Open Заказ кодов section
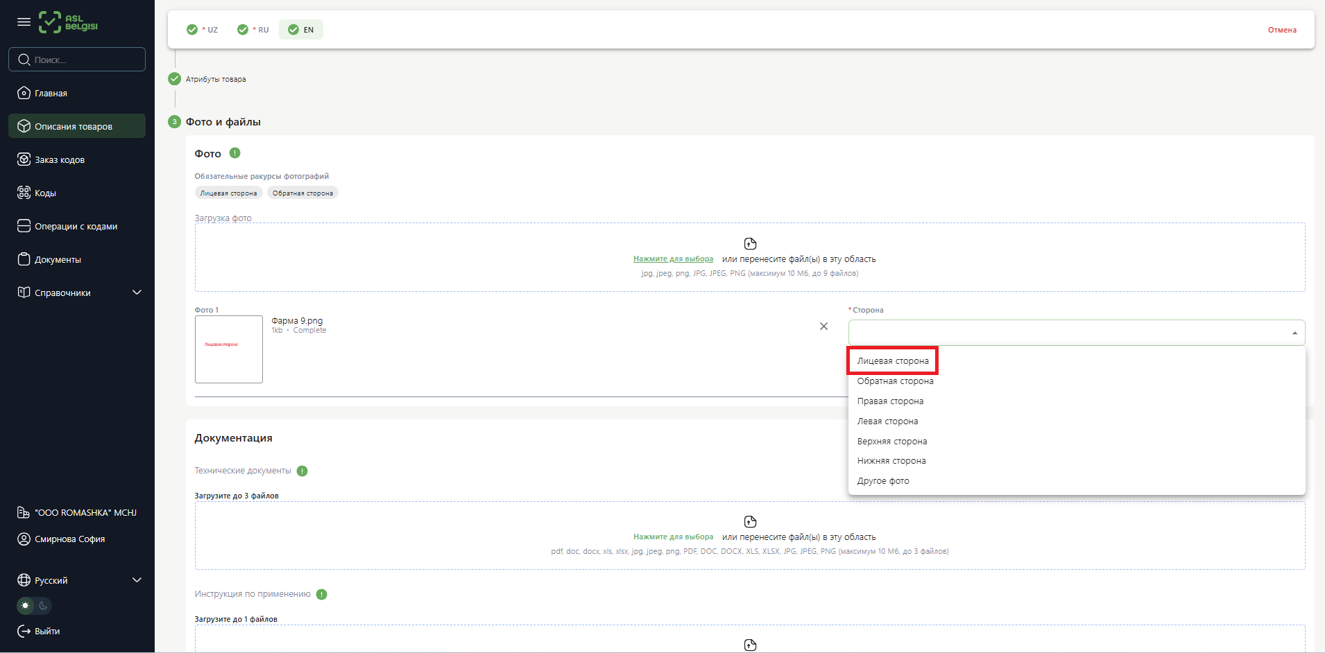 pyautogui.click(x=60, y=159)
